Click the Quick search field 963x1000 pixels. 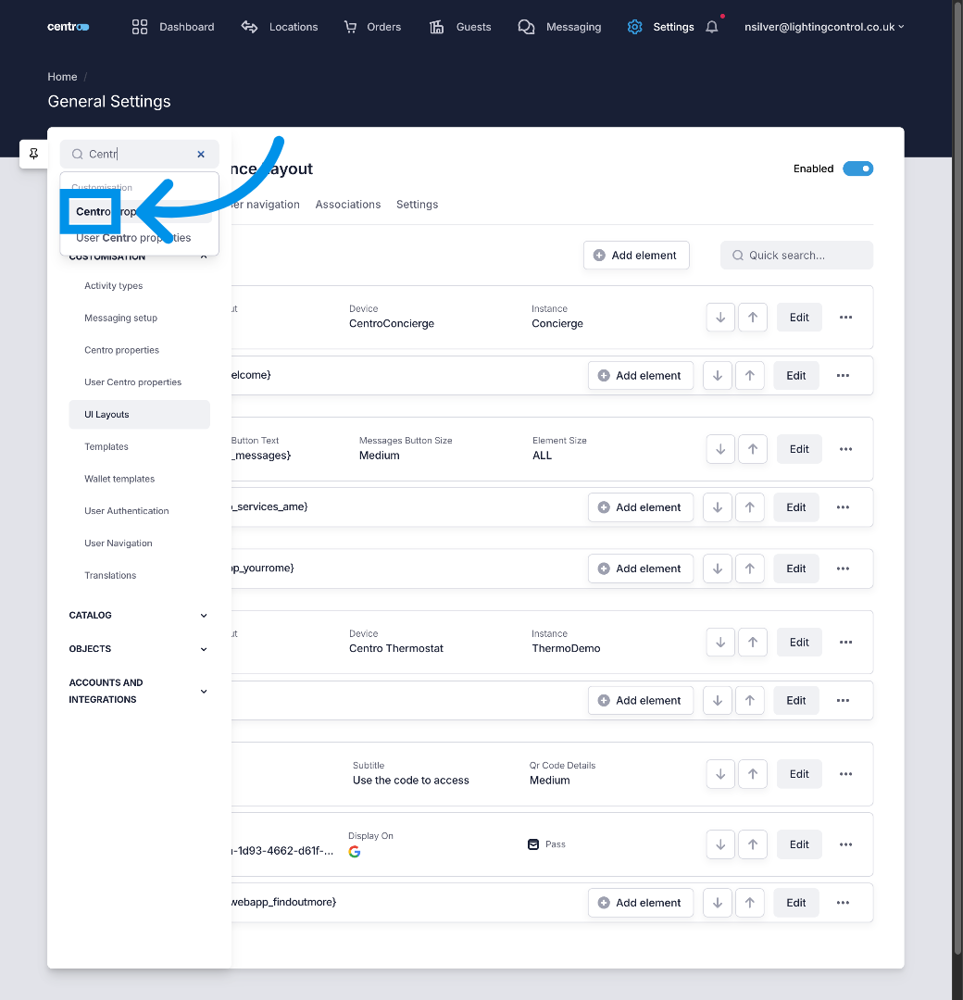796,256
